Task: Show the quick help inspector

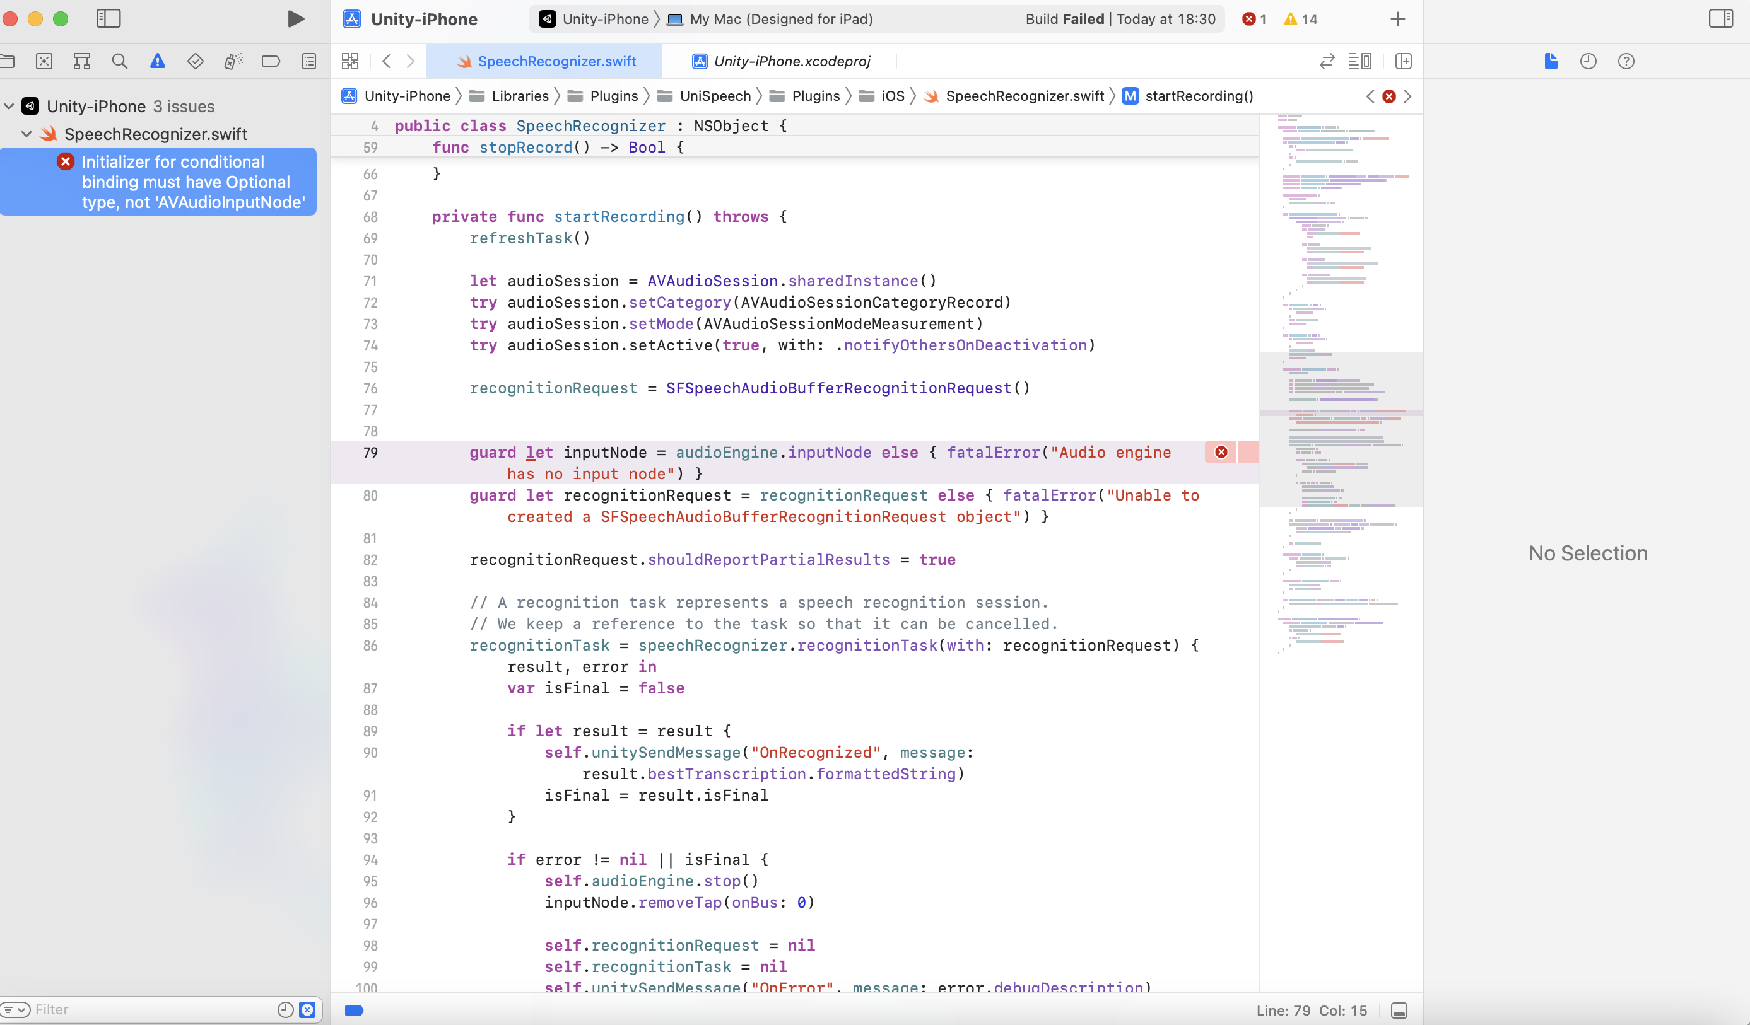Action: 1626,62
